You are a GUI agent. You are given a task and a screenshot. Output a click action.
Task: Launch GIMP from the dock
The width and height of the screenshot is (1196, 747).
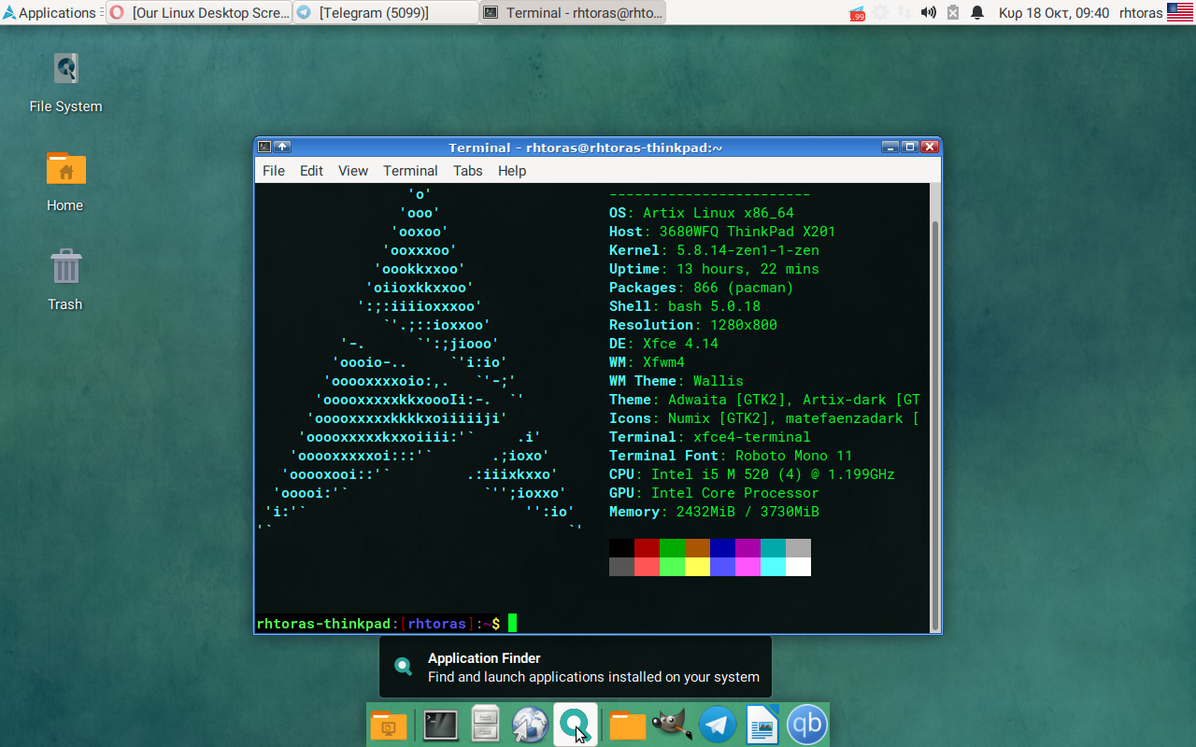(x=672, y=725)
